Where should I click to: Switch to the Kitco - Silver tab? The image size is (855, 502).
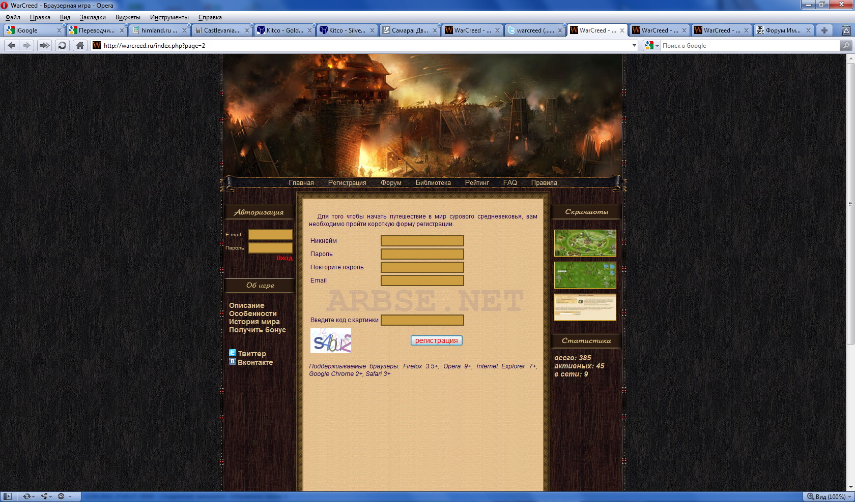[x=347, y=30]
